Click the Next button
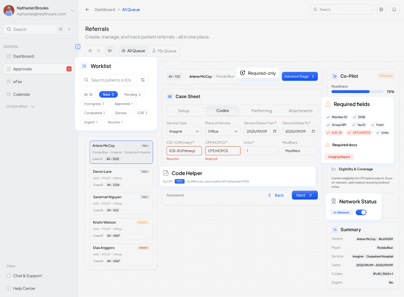The width and height of the screenshot is (404, 297). coord(305,195)
